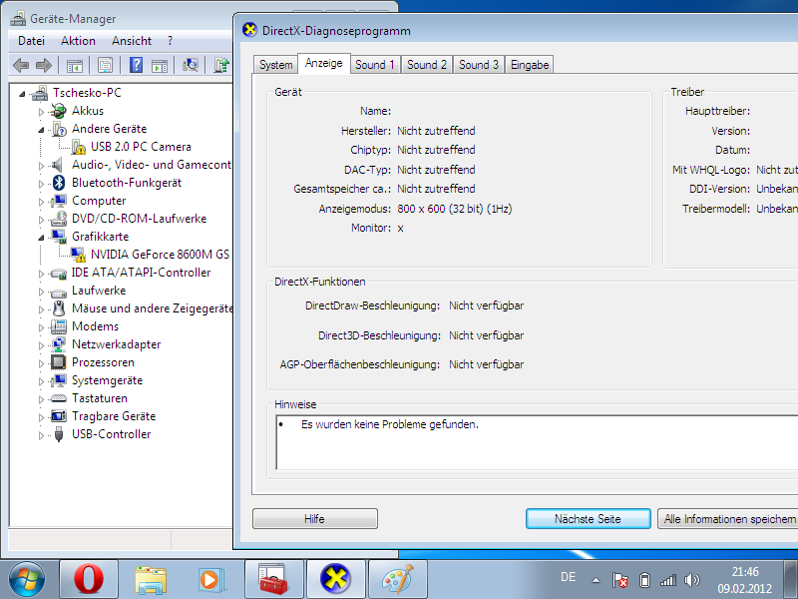
Task: Click the Modems icon in device tree
Action: coord(59,326)
